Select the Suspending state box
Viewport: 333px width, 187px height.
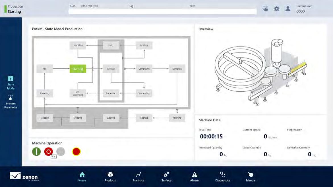[144, 93]
